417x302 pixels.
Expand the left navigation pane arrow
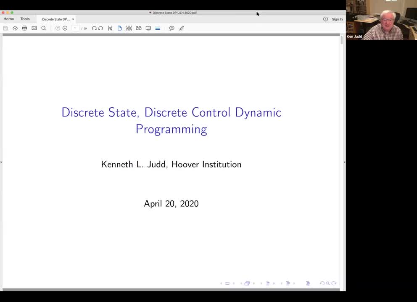pos(1,162)
